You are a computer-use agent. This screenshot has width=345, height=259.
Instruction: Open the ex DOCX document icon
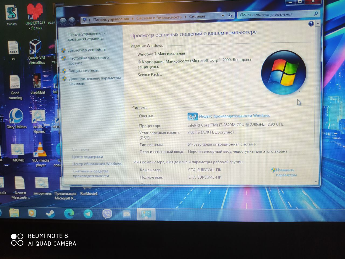(x=13, y=50)
